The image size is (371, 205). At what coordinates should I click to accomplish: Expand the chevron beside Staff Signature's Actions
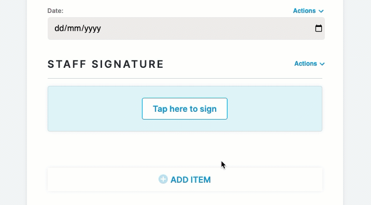click(322, 64)
